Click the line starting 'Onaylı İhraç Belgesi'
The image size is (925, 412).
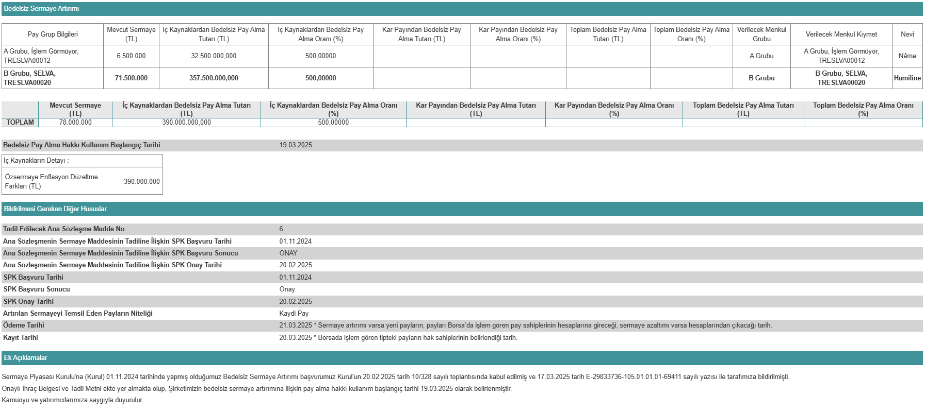point(257,388)
